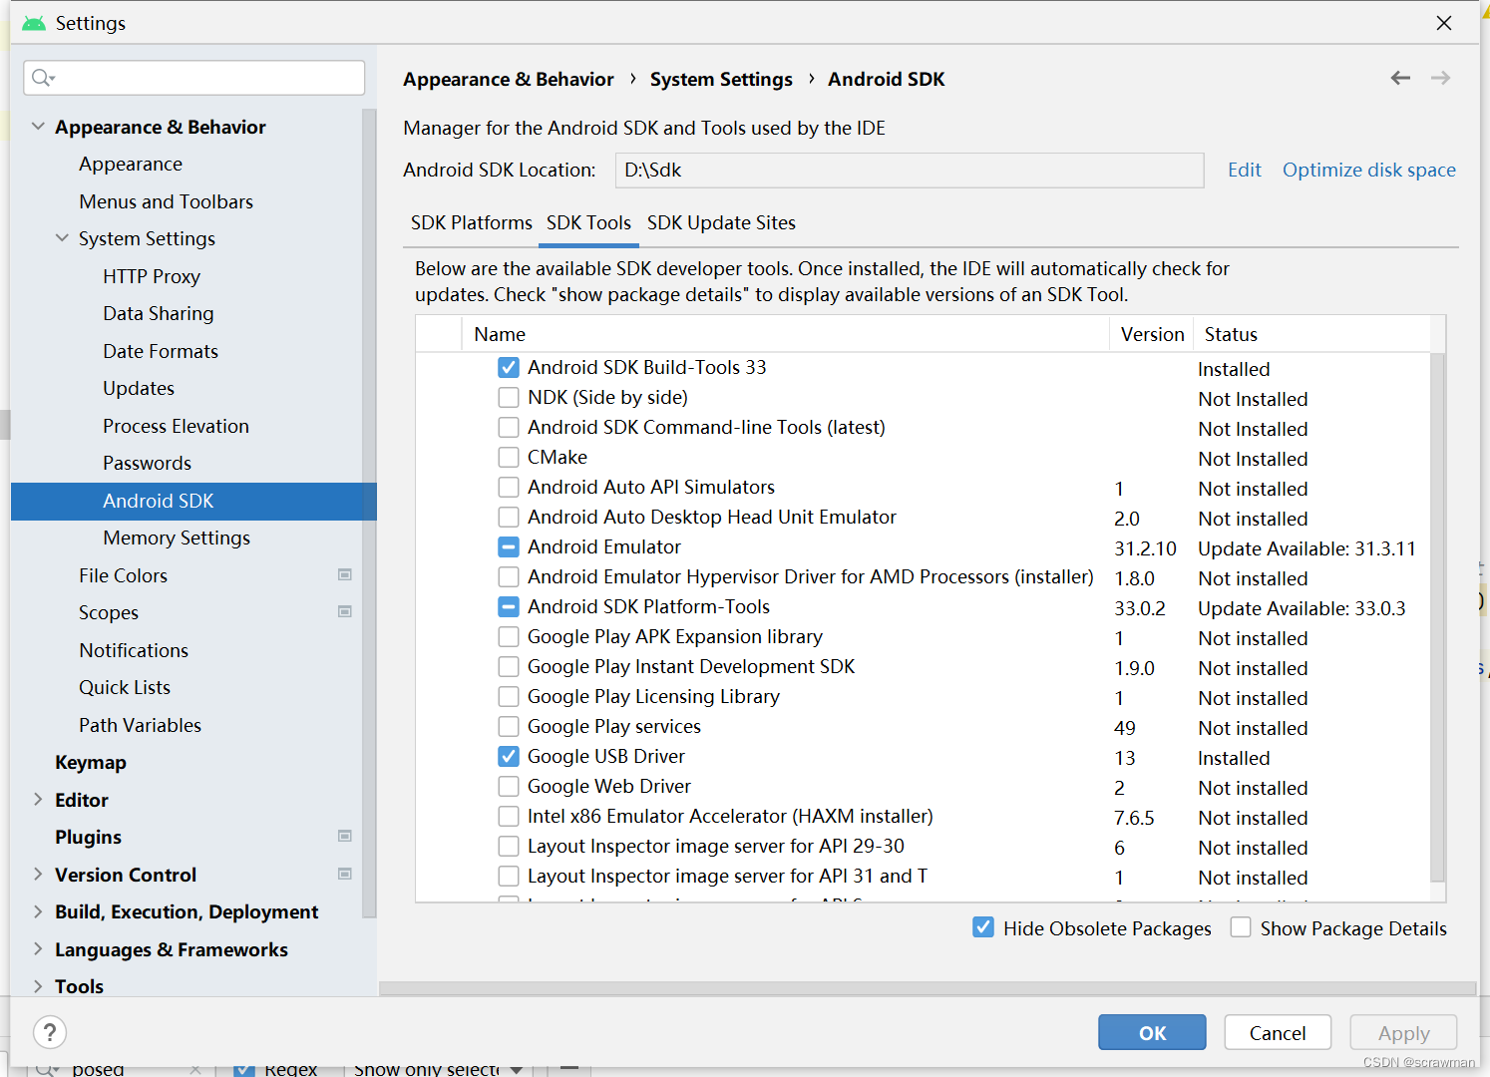Collapse Appearance & Behavior tree node
Viewport: 1490px width, 1077px height.
click(x=38, y=127)
